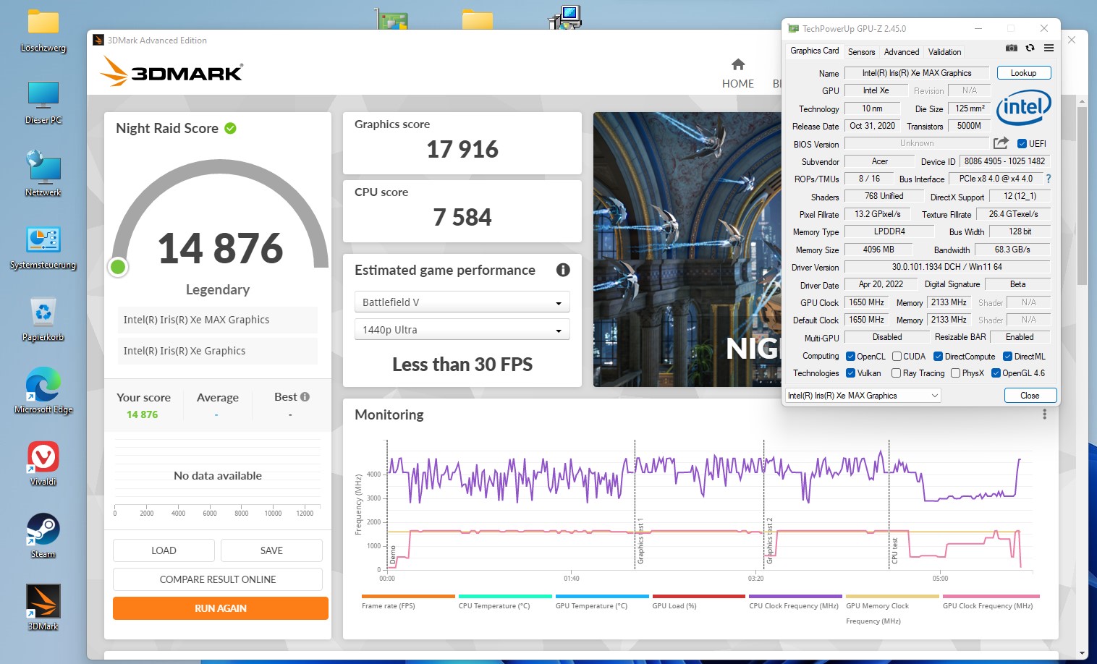Viewport: 1097px width, 664px height.
Task: Toggle the UEFI checkbox in GPU-Z
Action: click(x=1022, y=143)
